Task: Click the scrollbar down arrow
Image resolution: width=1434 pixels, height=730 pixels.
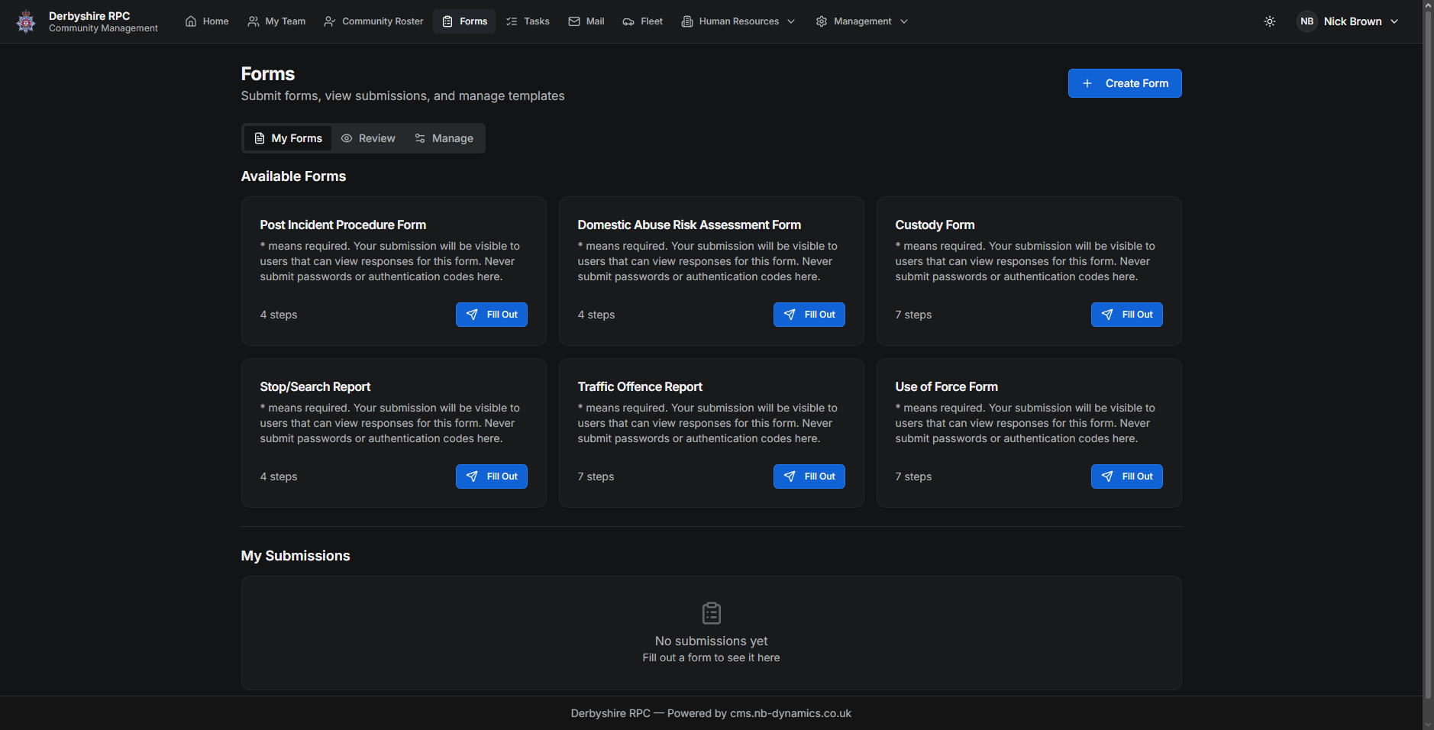Action: click(1428, 724)
